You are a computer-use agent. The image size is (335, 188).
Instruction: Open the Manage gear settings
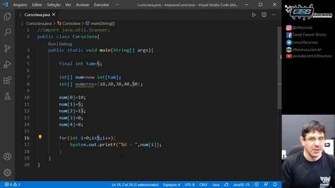pos(7,172)
